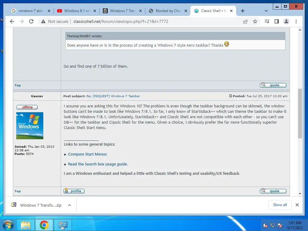
Task: Toggle the browser side panel
Action: [277, 21]
